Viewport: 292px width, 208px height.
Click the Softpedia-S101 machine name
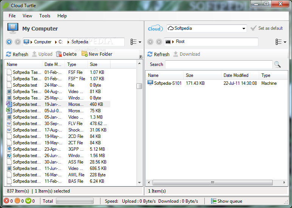[x=168, y=83]
